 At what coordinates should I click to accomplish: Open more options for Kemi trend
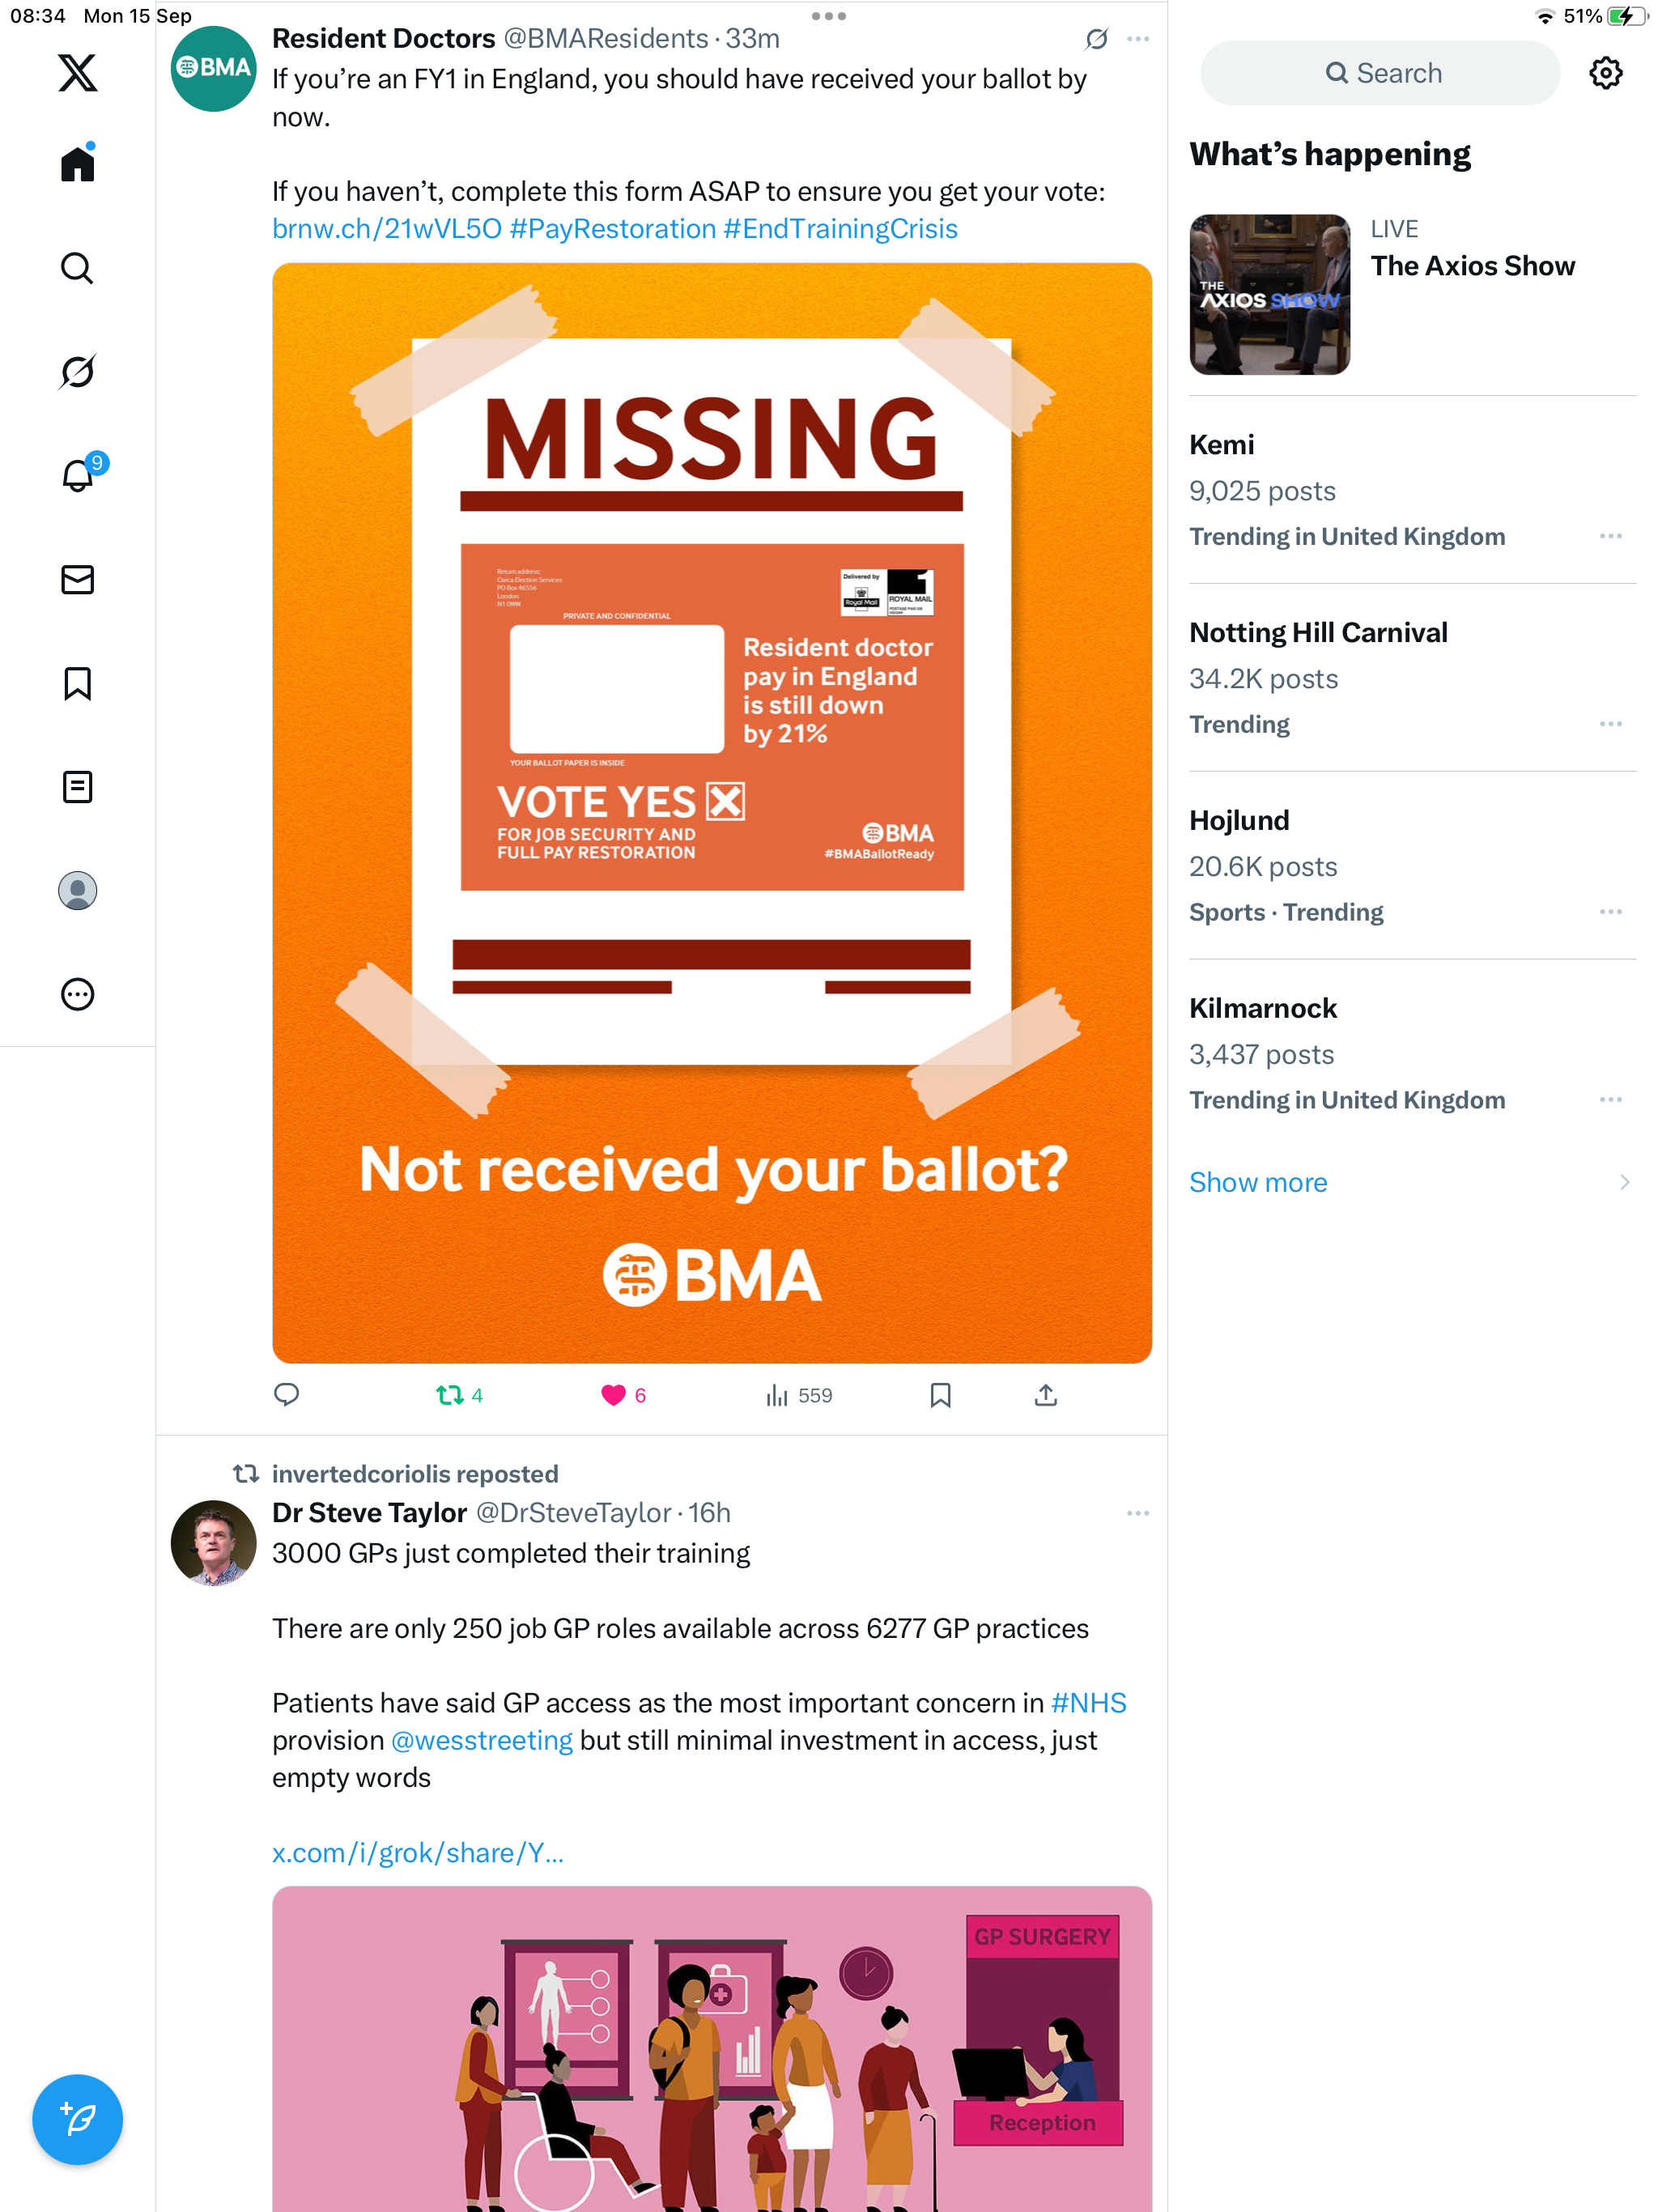[x=1610, y=537]
